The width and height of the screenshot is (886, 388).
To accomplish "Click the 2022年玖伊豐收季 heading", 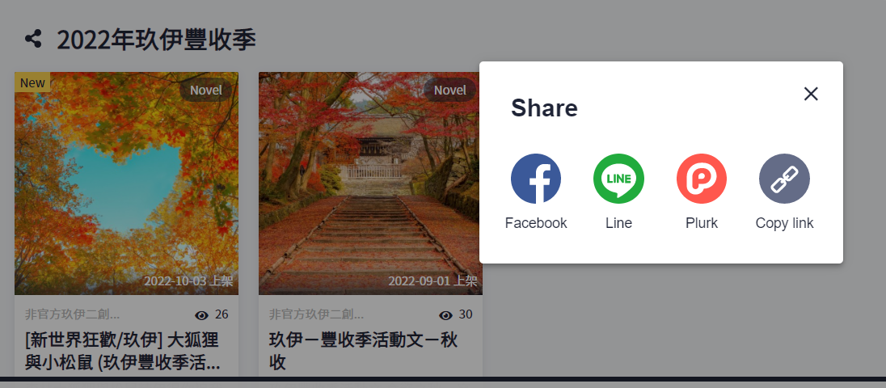I will click(x=157, y=40).
